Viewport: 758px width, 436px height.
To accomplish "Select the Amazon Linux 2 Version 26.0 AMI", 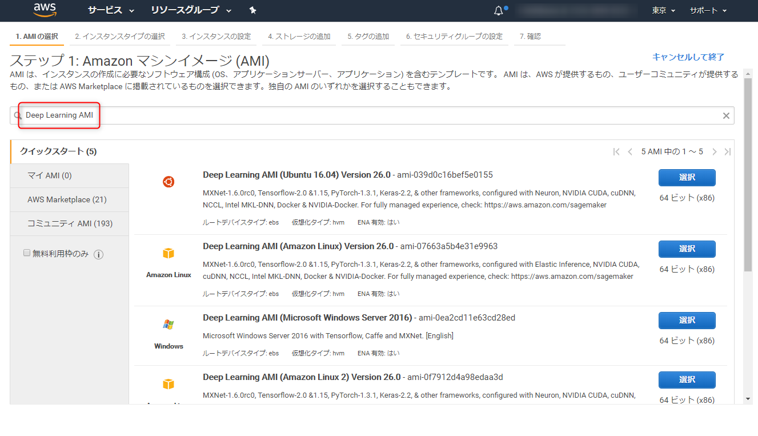I will 687,379.
